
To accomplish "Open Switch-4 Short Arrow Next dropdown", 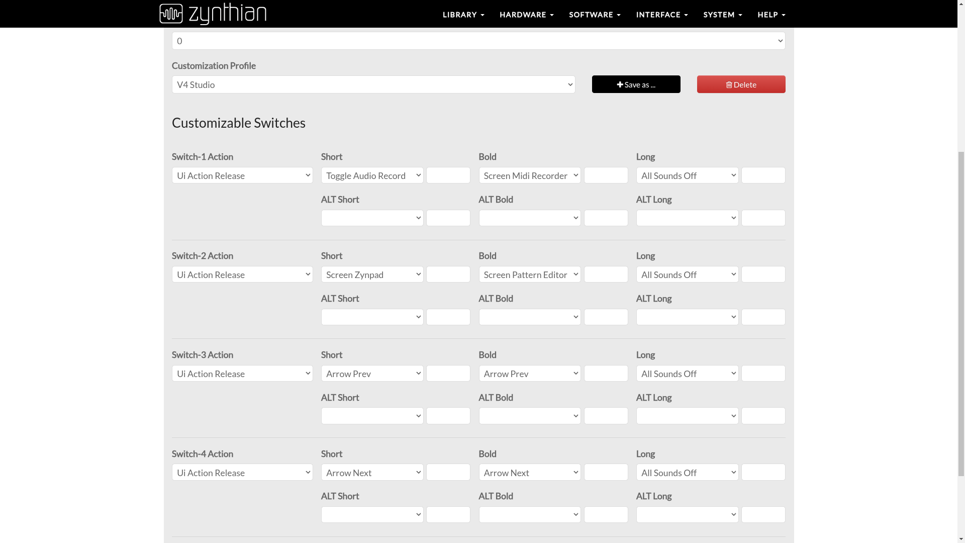I will pos(372,473).
